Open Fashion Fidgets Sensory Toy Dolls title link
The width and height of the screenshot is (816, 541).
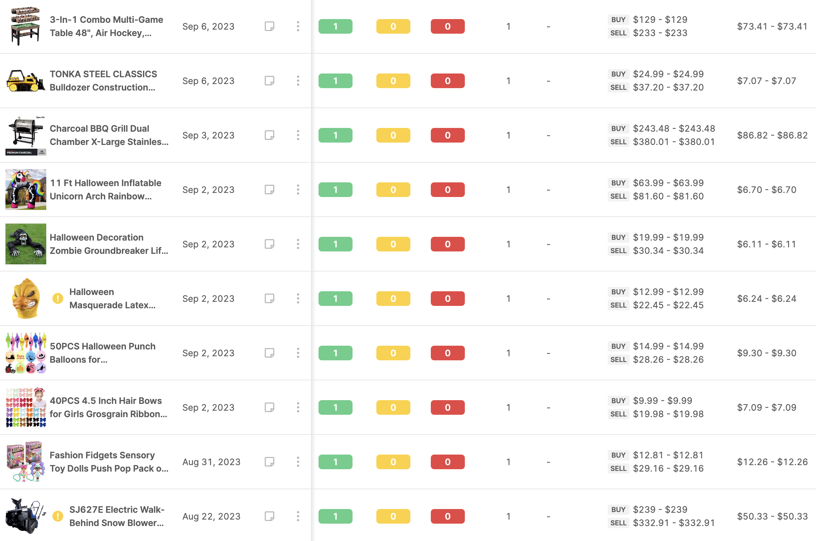tap(109, 462)
